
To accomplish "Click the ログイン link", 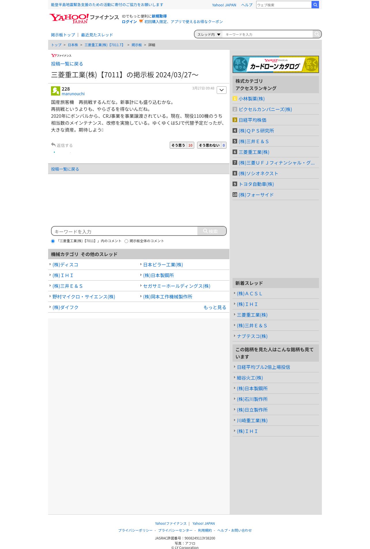I will click(129, 22).
